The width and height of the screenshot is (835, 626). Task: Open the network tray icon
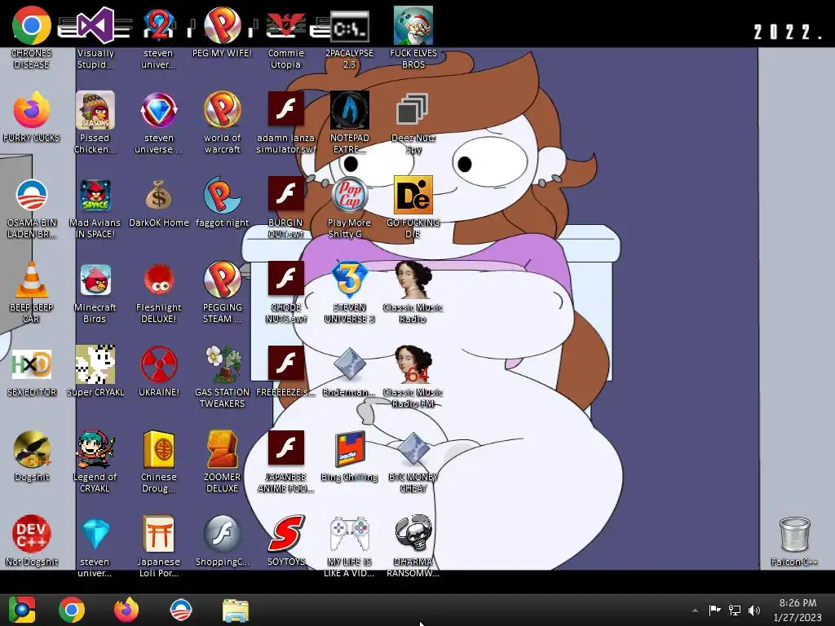tap(735, 610)
